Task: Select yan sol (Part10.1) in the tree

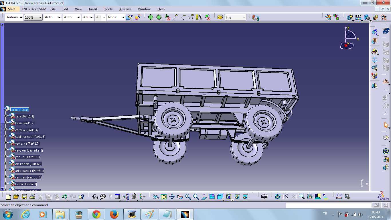Action: coord(27,157)
